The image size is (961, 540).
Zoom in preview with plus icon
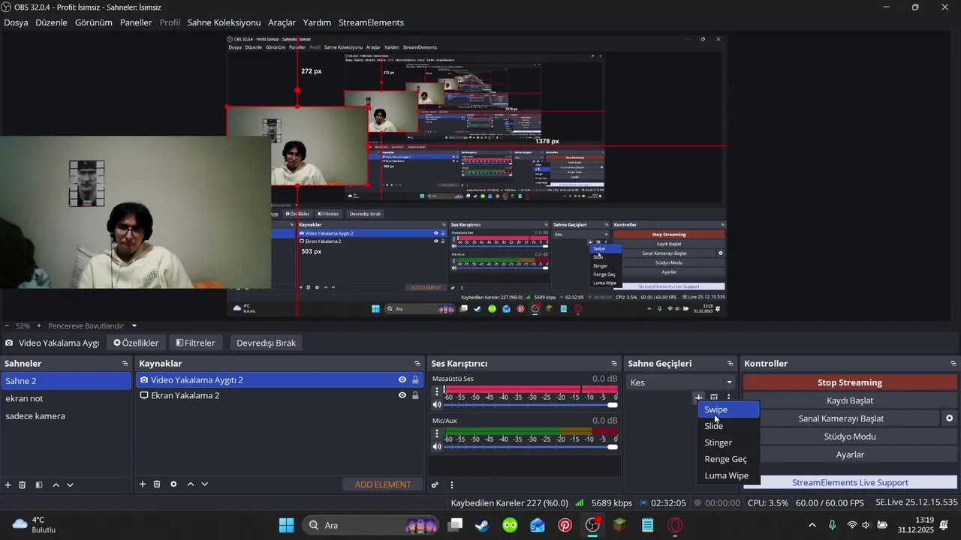click(x=39, y=326)
